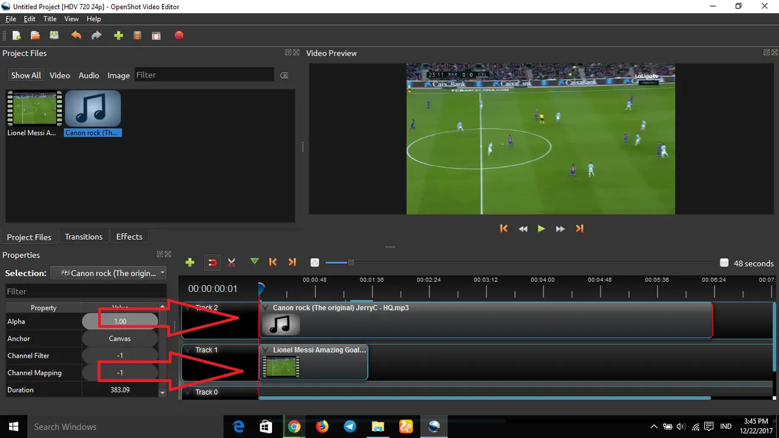Viewport: 779px width, 438px height.
Task: Filter files by Show All
Action: [26, 75]
